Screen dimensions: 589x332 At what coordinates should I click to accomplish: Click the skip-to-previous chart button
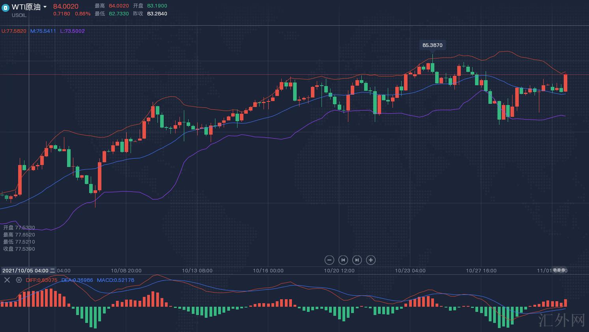tap(343, 260)
